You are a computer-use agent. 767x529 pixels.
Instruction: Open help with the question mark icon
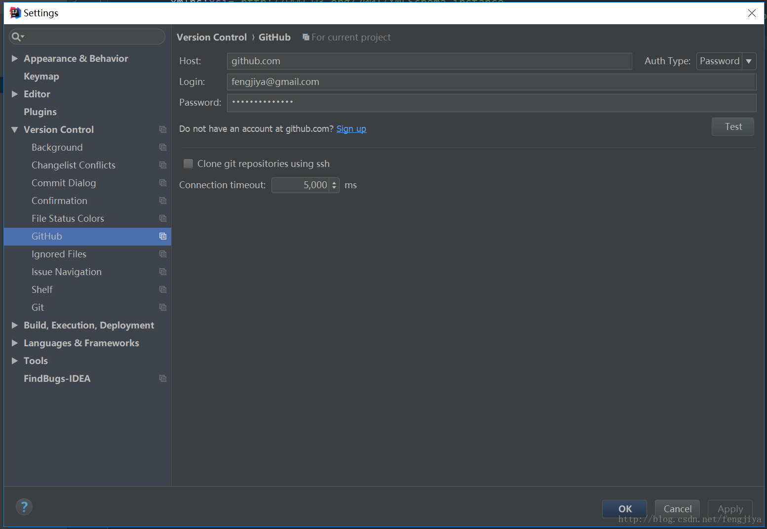pyautogui.click(x=24, y=507)
